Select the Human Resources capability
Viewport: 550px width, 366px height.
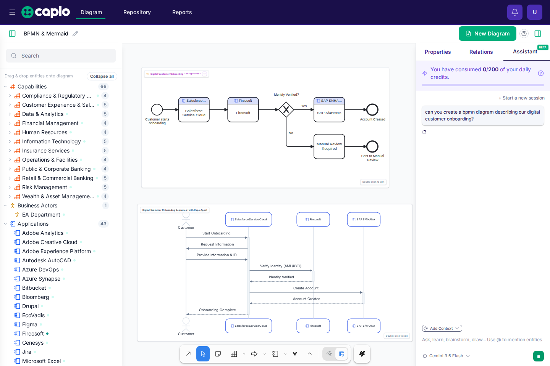(x=45, y=132)
